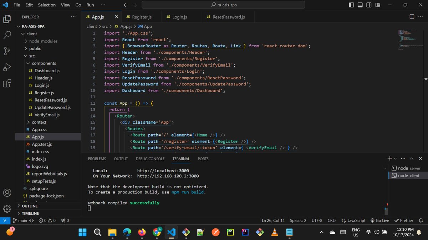Click the remote window indicator icon
This screenshot has height=240, width=428.
coord(5,220)
